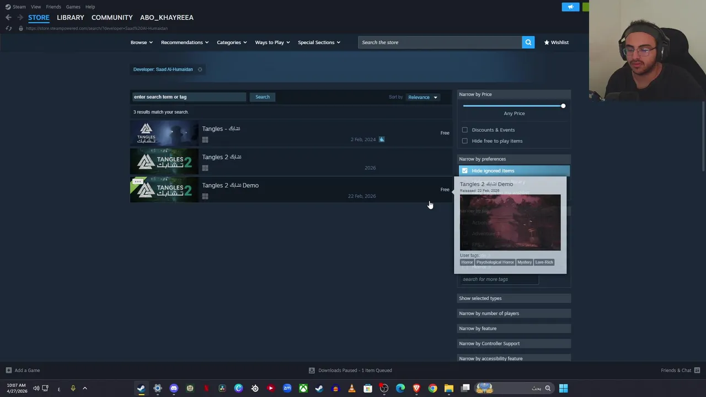Switch to the COMMUNITY tab
The image size is (706, 397).
[112, 18]
